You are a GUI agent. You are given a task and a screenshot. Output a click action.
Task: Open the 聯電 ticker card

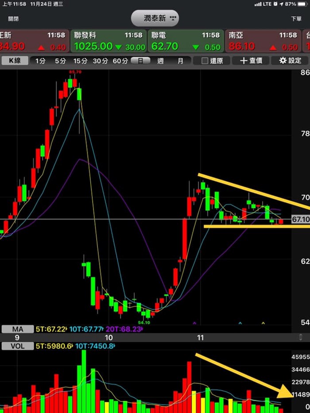[x=186, y=41]
